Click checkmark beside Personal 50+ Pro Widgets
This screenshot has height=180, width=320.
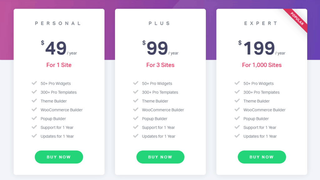pyautogui.click(x=34, y=83)
